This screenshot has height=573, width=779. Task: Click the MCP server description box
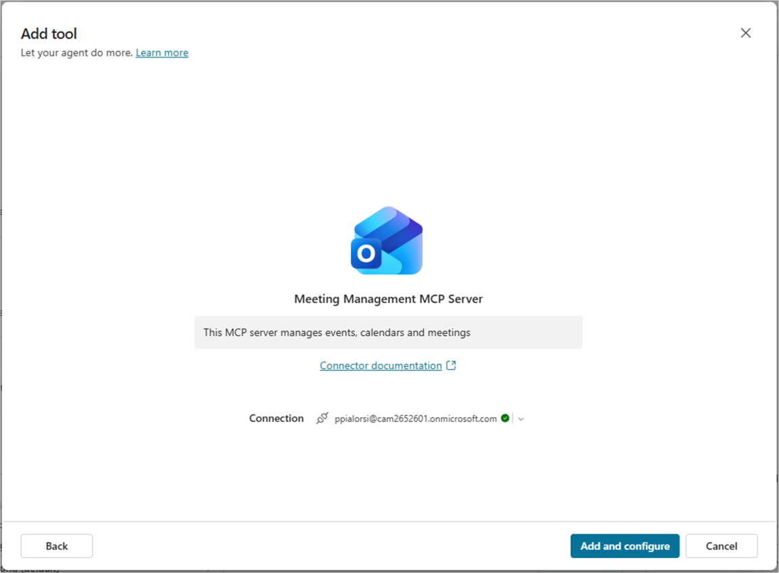[388, 332]
